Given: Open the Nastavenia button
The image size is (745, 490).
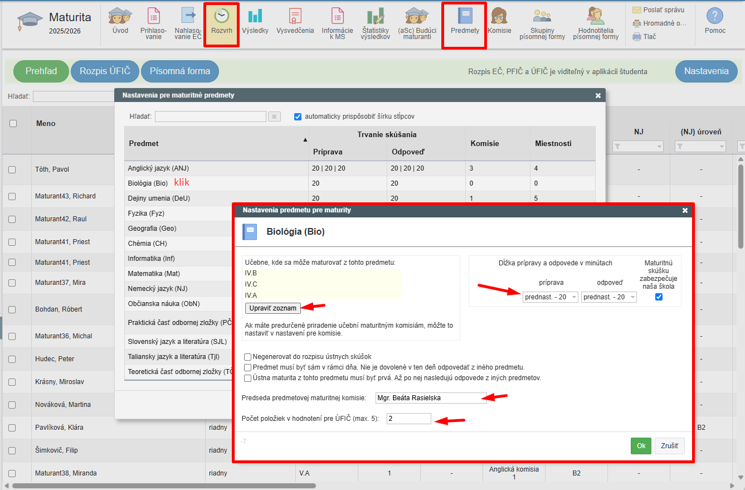Looking at the screenshot, I should (x=707, y=71).
